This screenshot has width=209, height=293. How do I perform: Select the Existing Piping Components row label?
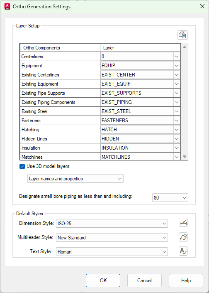coord(48,102)
